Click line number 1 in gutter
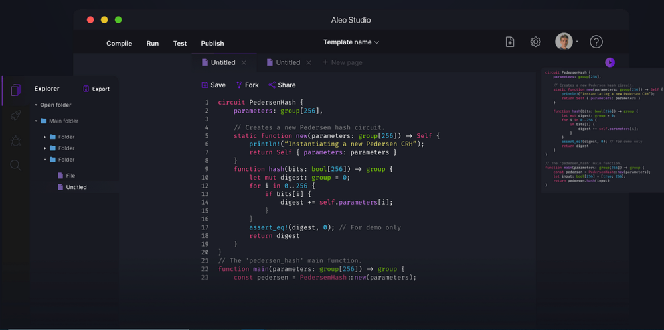664x330 pixels. tap(207, 103)
